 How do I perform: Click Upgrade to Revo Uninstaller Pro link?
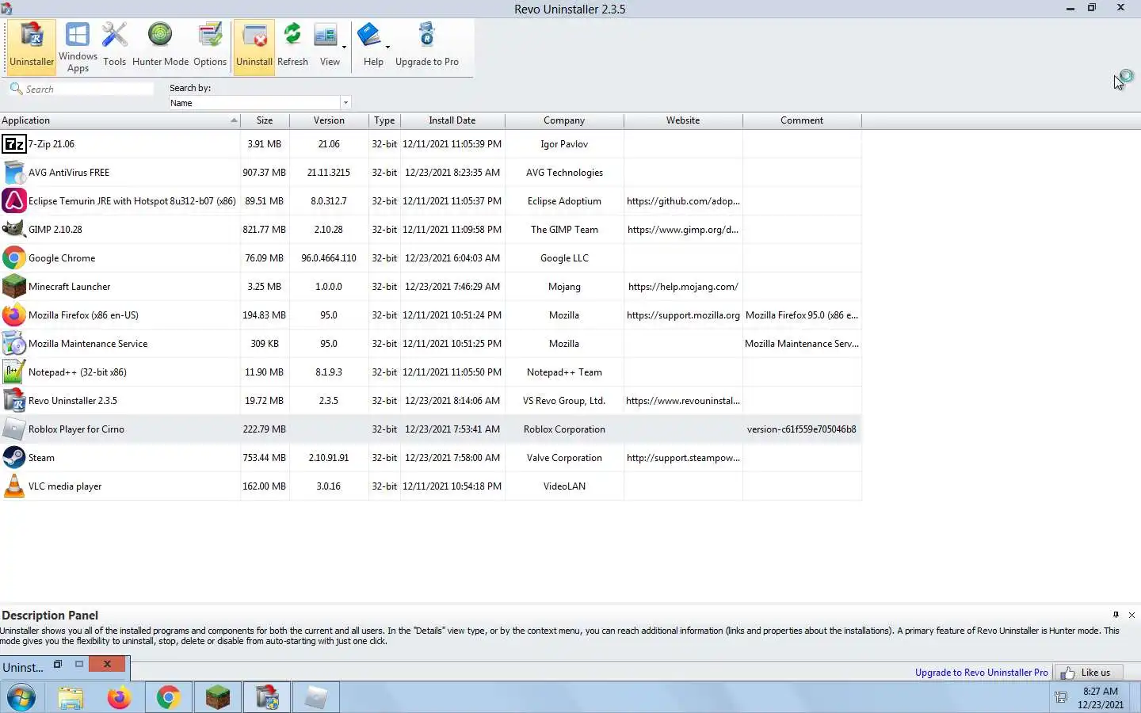(x=981, y=673)
